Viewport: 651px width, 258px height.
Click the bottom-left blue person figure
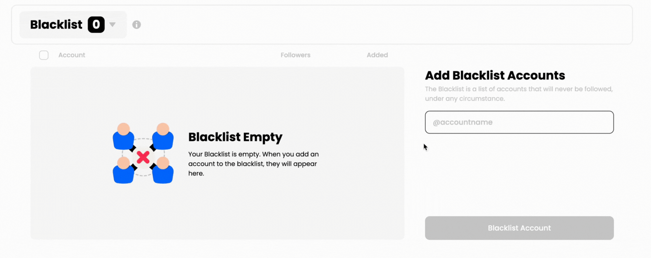pos(123,171)
